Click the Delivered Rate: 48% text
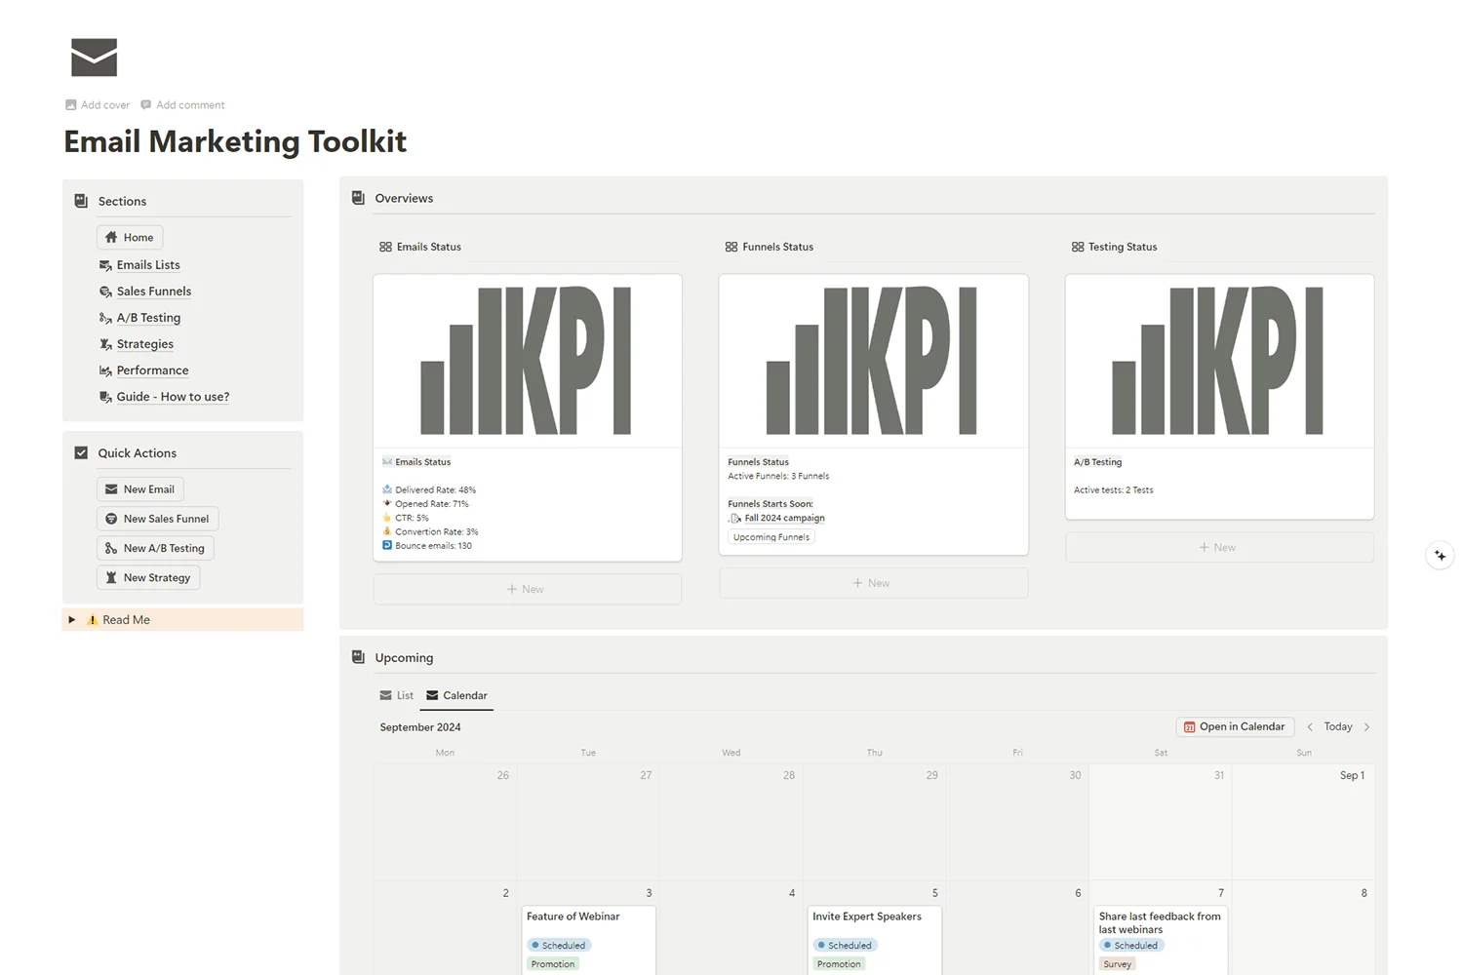Viewport: 1463px width, 975px height. (x=435, y=489)
